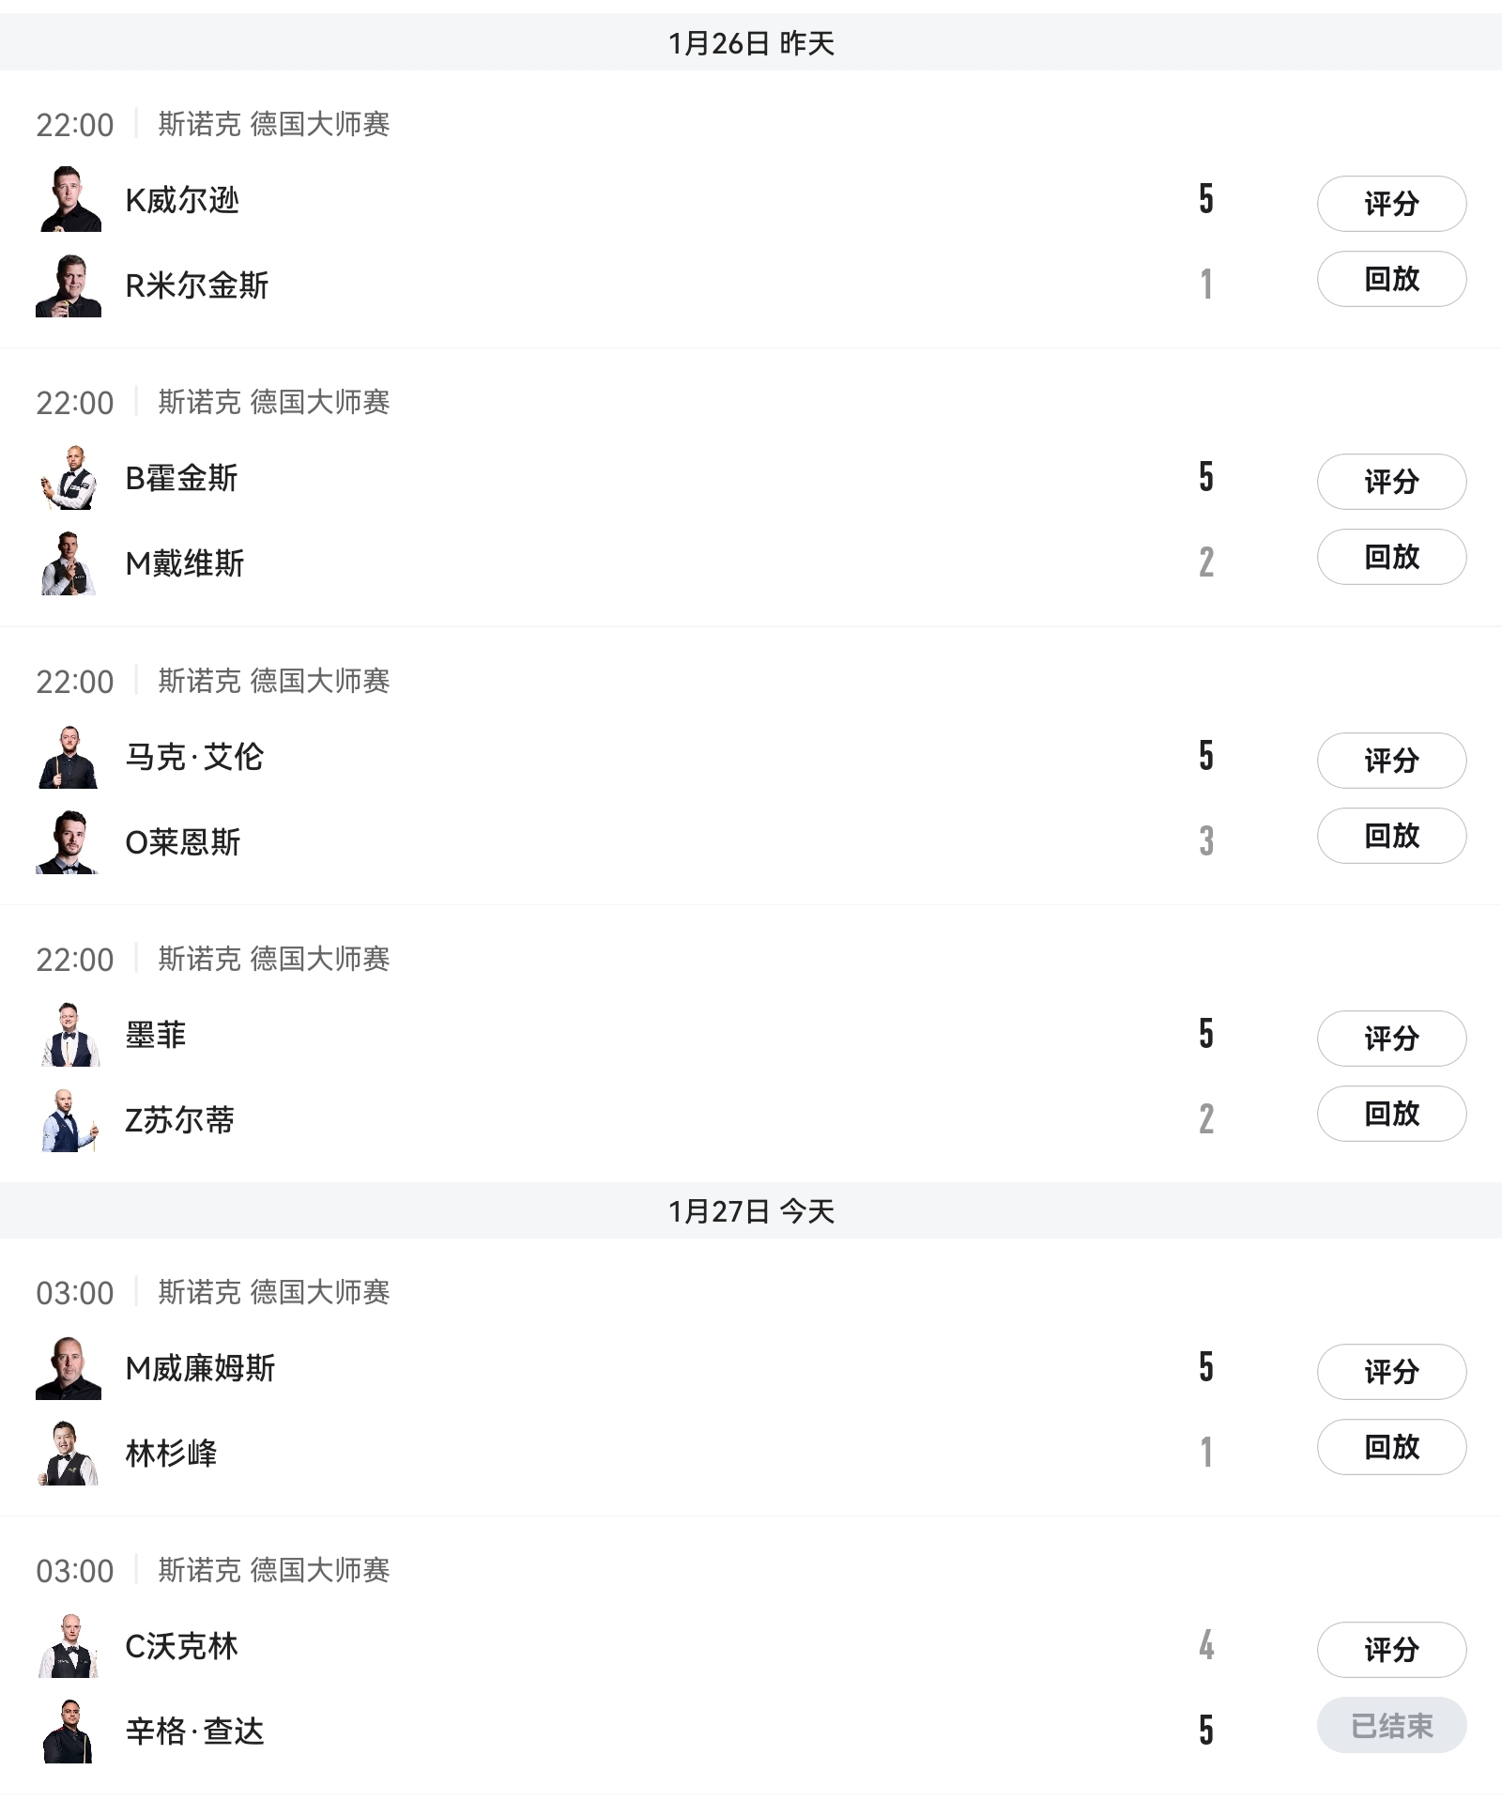1502x1801 pixels.
Task: Click the 已结束 status button
Action: pyautogui.click(x=1391, y=1725)
